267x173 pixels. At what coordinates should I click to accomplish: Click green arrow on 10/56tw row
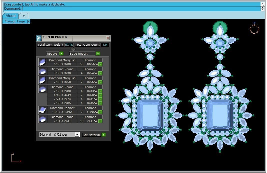(x=100, y=64)
